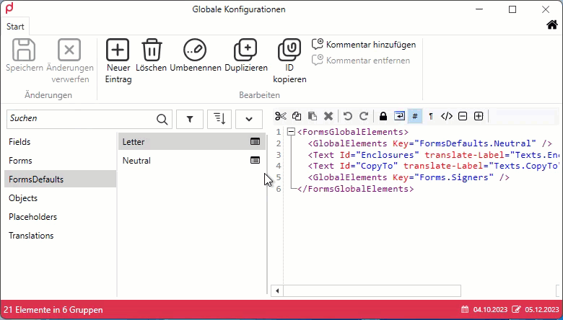Click the </> format XML icon

pos(447,116)
